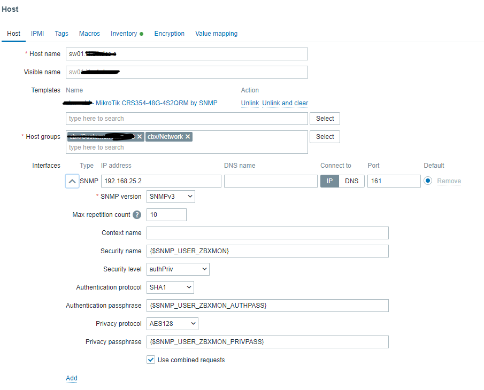Open the Macros tab

tap(89, 34)
